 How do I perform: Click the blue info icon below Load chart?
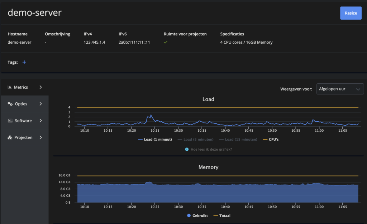(x=187, y=149)
